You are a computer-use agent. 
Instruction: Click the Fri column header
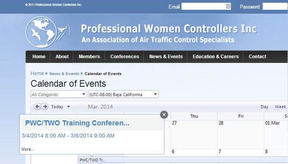click(241, 116)
